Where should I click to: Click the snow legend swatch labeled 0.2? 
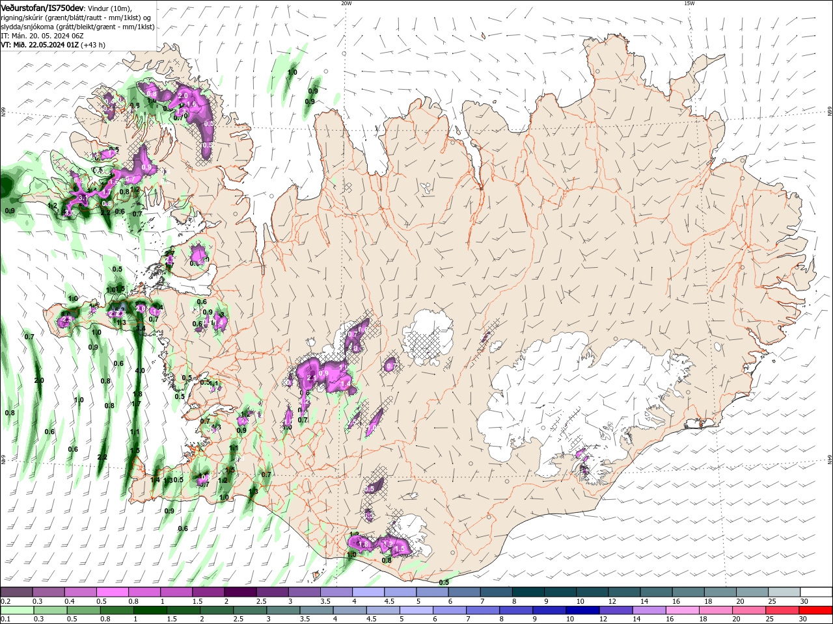coord(16,592)
